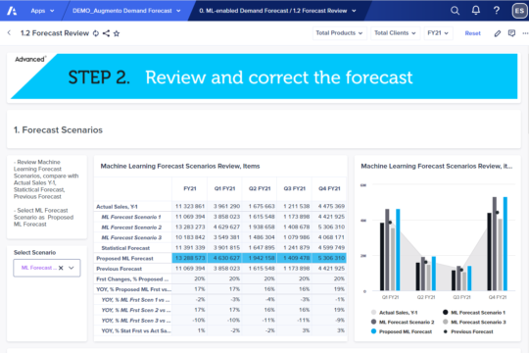Open the comments icon in toolbar
Image resolution: width=529 pixels, height=353 pixels.
point(511,33)
